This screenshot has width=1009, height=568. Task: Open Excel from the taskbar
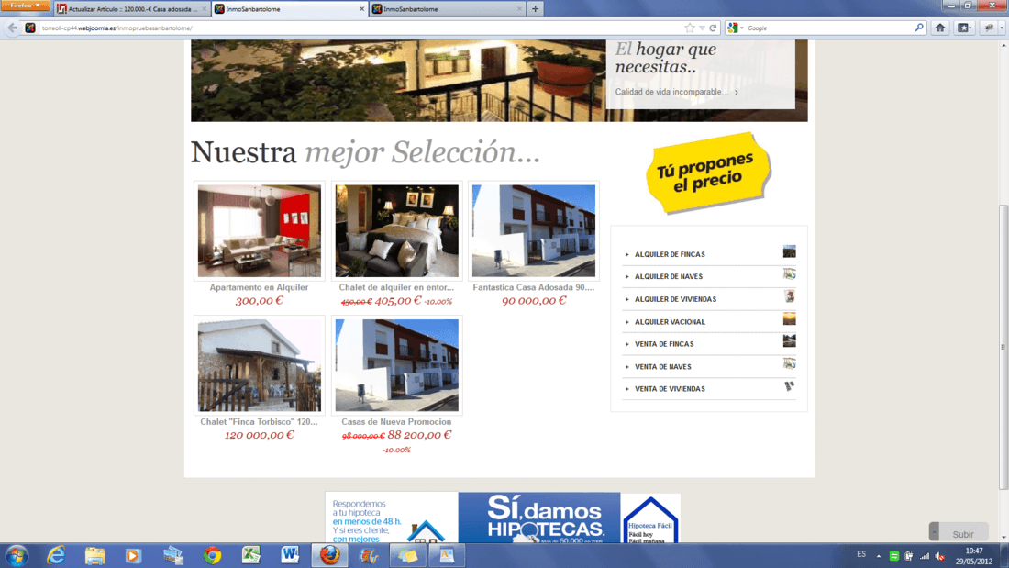(x=251, y=555)
